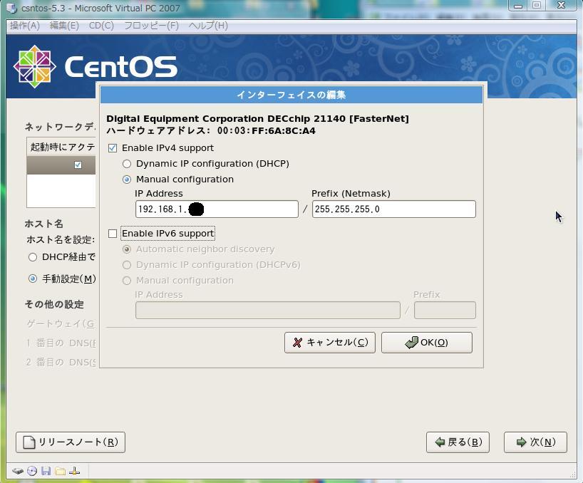
Task: Click the Prefix (Netmask) input field
Action: click(x=393, y=209)
